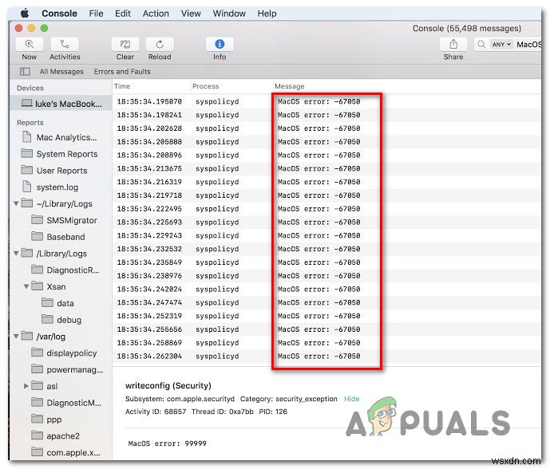The image size is (550, 469).
Task: Click the search magnifier icon
Action: pos(481,45)
